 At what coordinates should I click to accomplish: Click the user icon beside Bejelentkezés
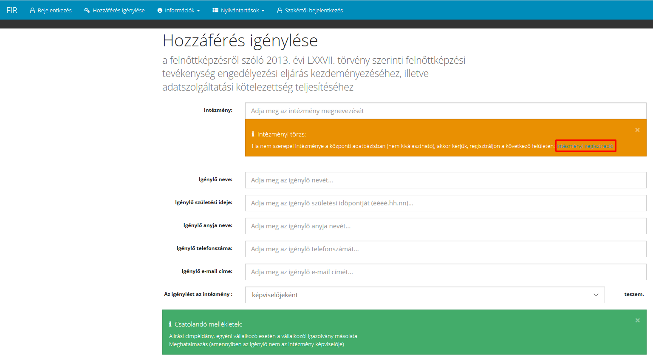32,11
